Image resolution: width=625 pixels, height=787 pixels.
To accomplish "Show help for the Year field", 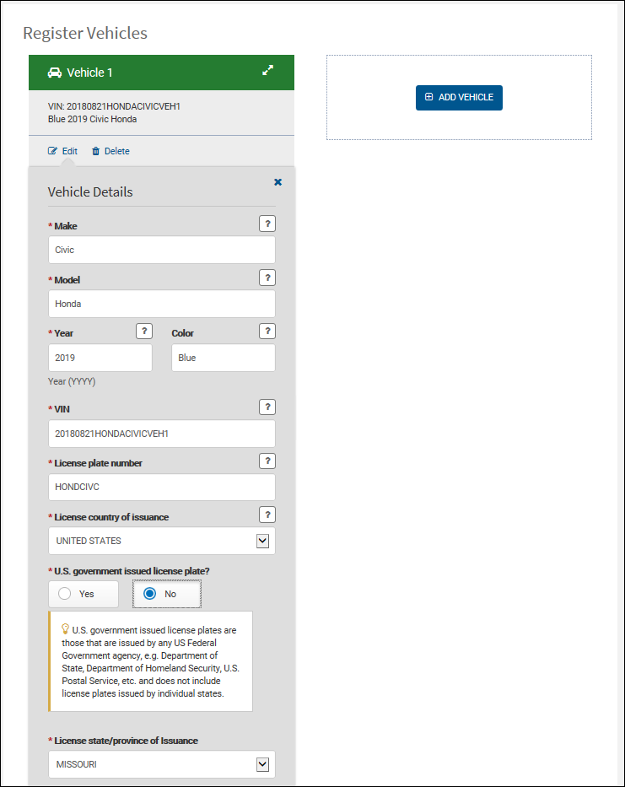I will click(x=144, y=332).
